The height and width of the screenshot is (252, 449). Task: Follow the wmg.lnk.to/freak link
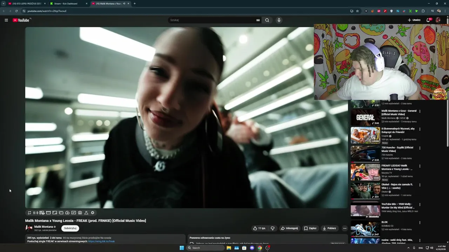click(101, 241)
